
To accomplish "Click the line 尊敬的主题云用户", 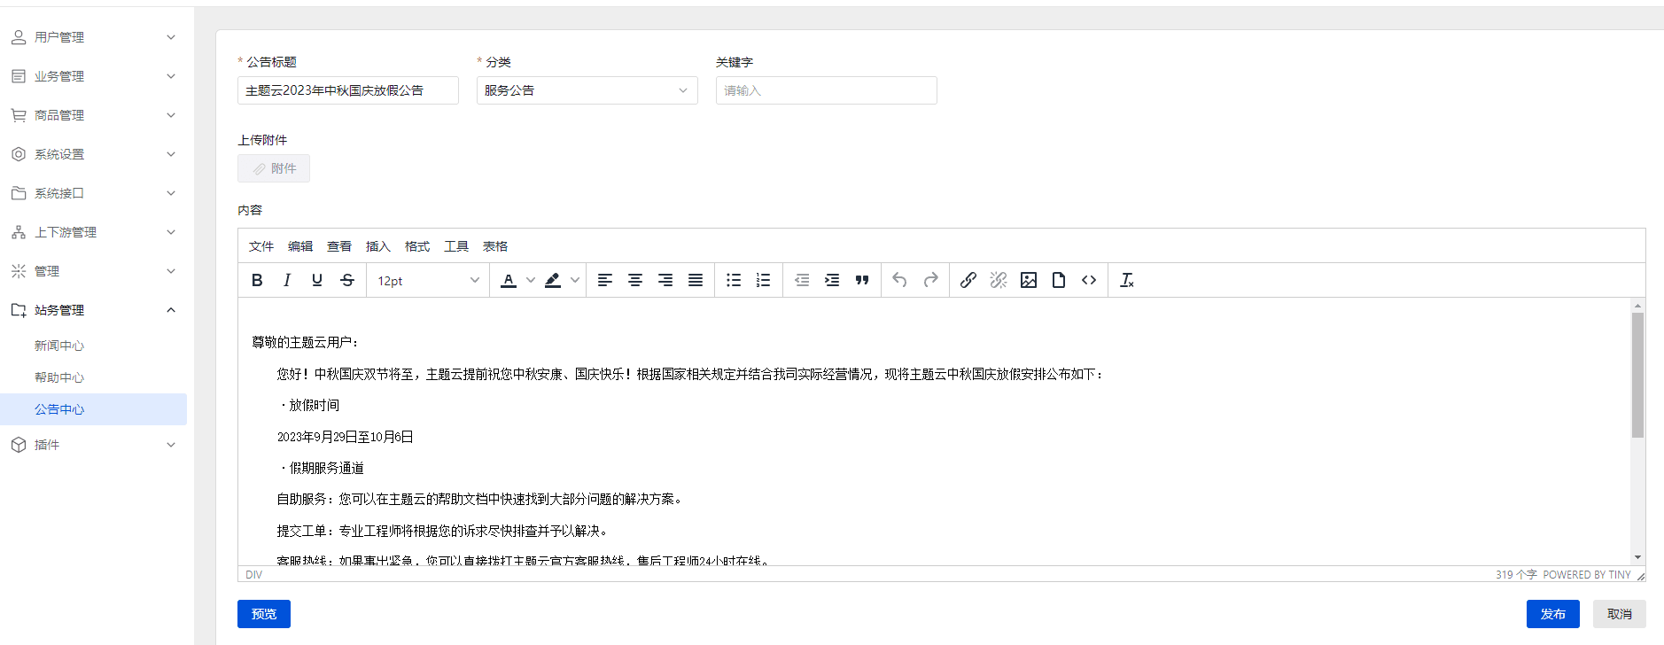I will [305, 342].
